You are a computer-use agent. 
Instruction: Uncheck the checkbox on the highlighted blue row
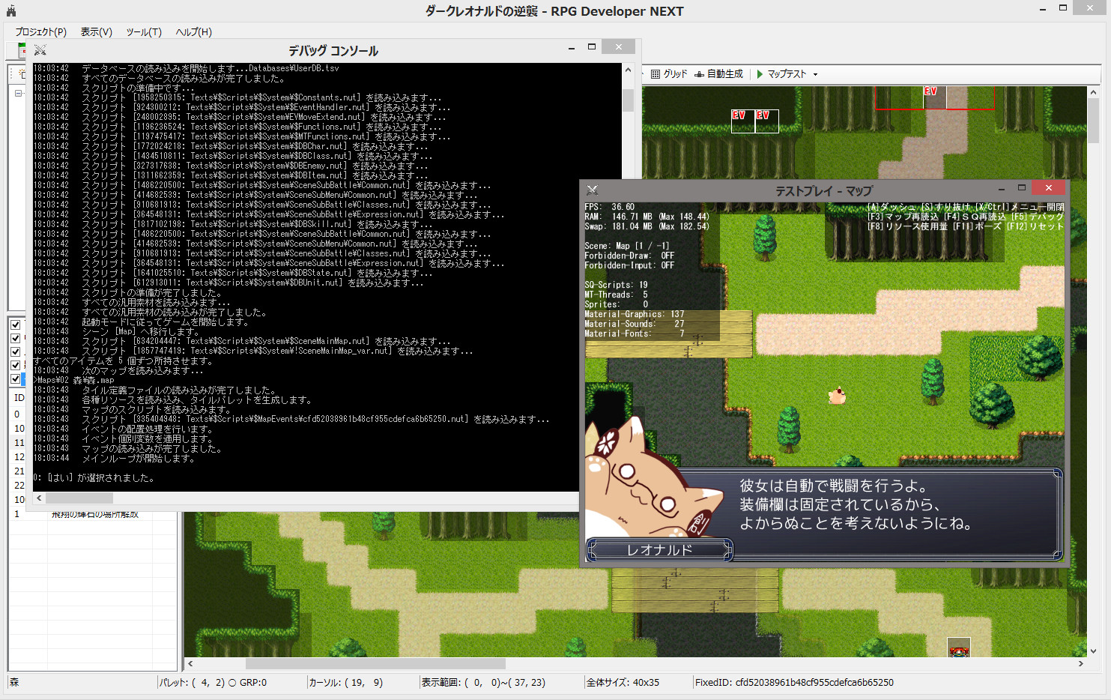pyautogui.click(x=16, y=379)
